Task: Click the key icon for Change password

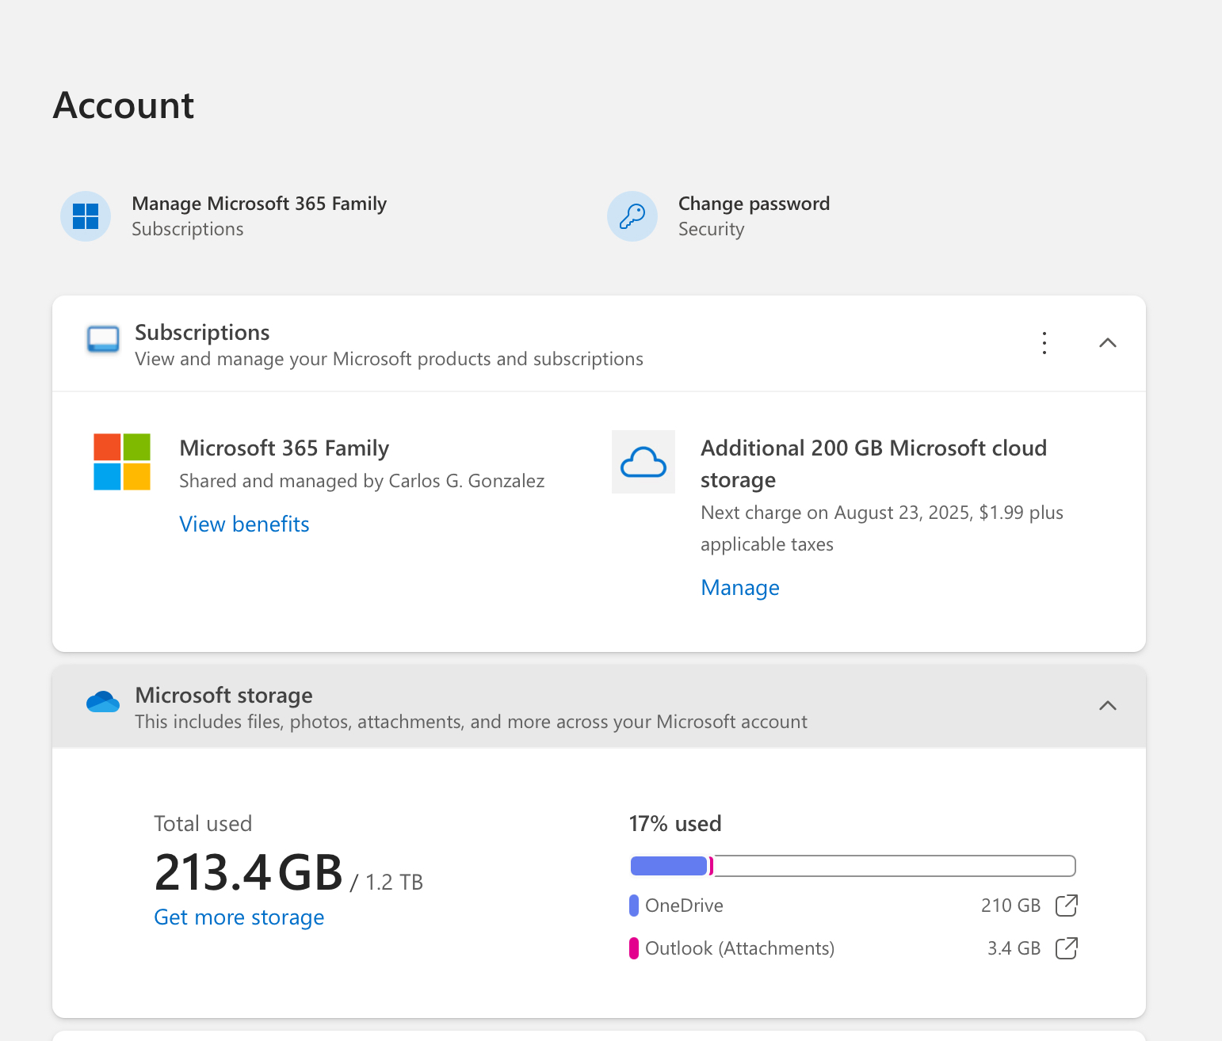Action: tap(632, 216)
